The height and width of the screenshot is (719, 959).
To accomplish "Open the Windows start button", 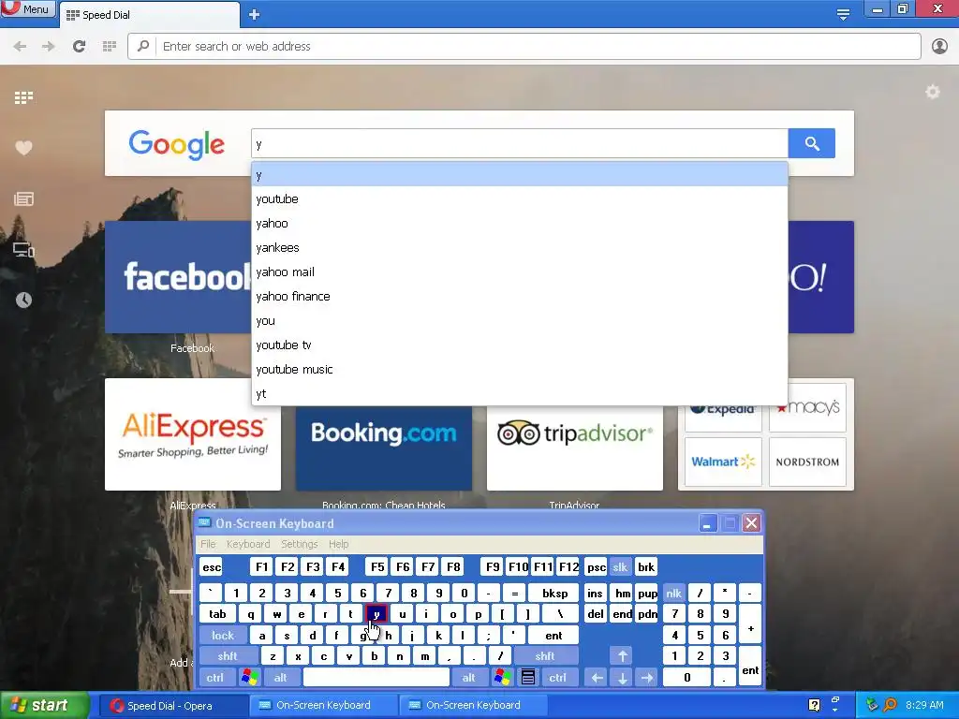I will 44,706.
